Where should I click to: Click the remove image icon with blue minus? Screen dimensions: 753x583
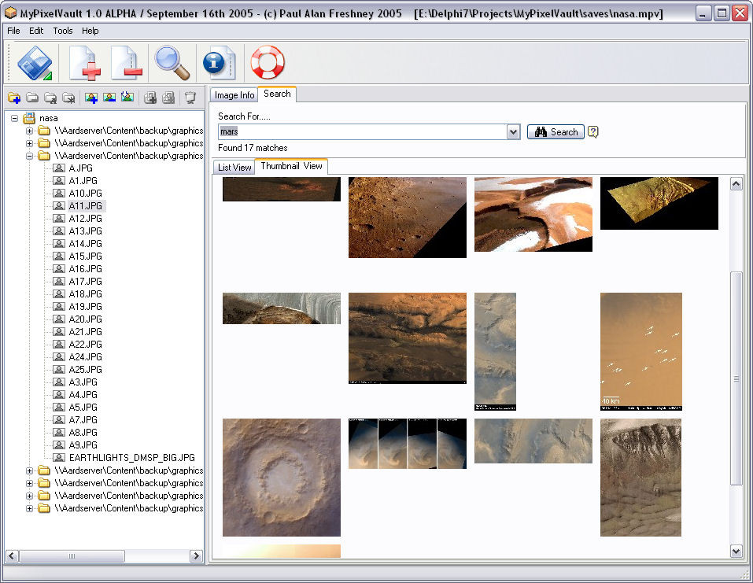109,98
